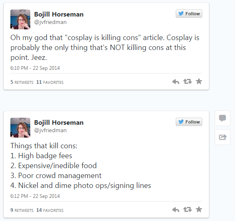Open the comment bubble sidebar icon
This screenshot has width=235, height=221.
click(223, 118)
